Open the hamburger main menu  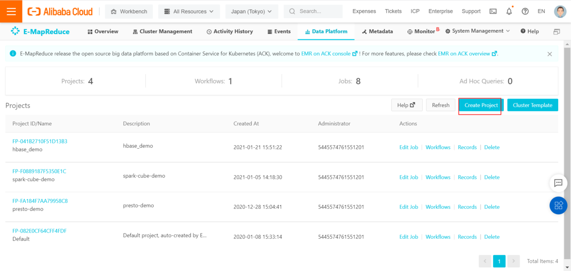(11, 11)
